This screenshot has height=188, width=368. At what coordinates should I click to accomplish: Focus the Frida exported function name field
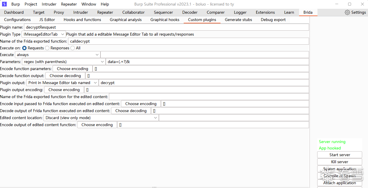(x=188, y=41)
